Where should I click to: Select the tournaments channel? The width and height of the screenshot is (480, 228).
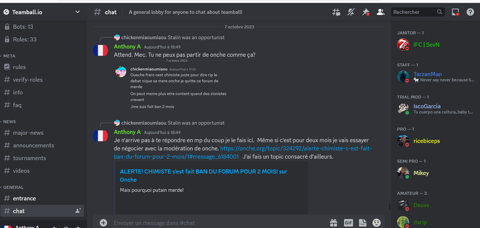pos(42,158)
